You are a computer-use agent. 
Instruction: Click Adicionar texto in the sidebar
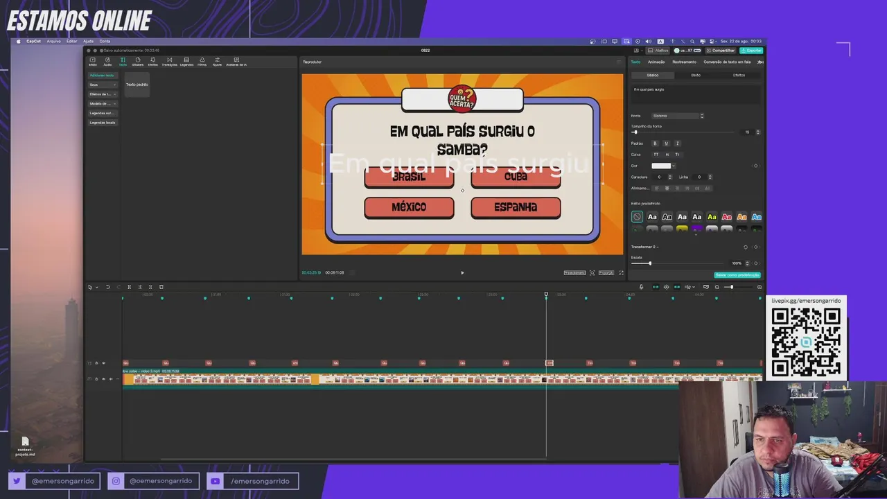pyautogui.click(x=102, y=75)
